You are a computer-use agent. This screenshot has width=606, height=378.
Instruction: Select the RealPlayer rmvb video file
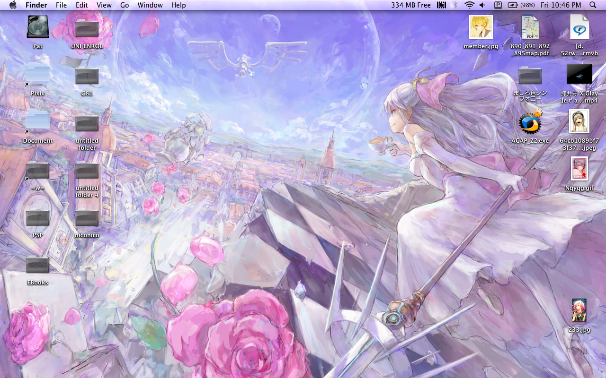point(579,27)
